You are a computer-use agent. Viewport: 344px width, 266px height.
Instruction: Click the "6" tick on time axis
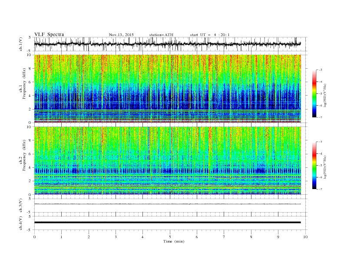coord(197,237)
